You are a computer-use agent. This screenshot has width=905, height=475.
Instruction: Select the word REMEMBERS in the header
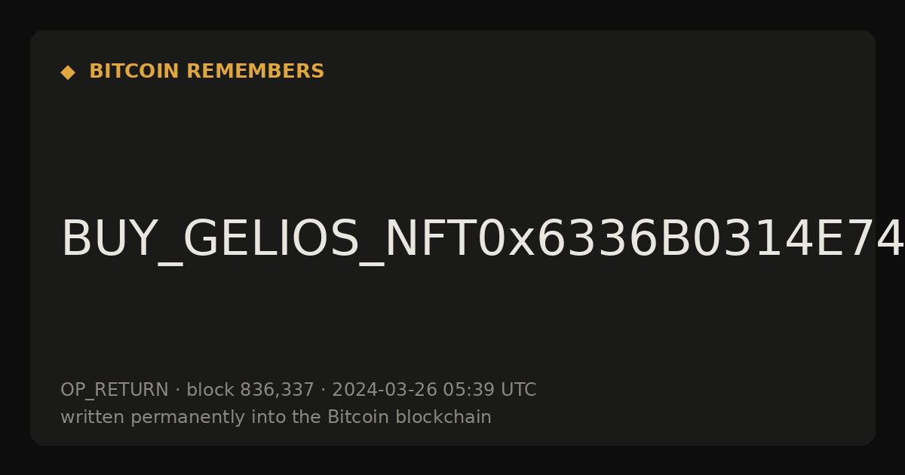click(255, 72)
